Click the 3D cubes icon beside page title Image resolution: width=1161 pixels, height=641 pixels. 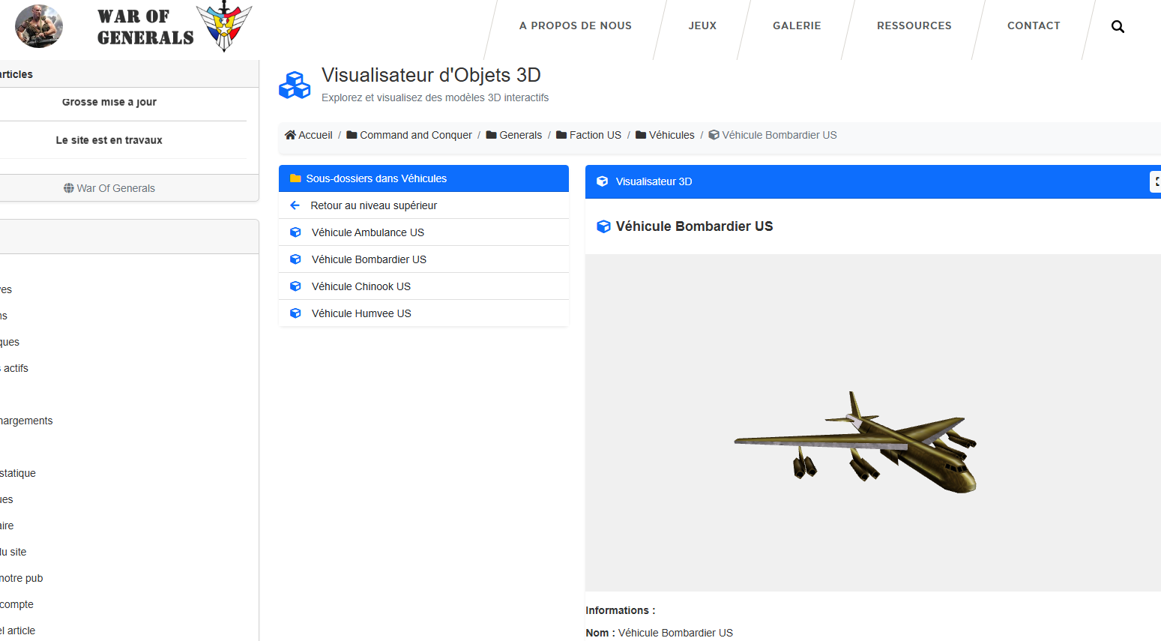[x=295, y=85]
